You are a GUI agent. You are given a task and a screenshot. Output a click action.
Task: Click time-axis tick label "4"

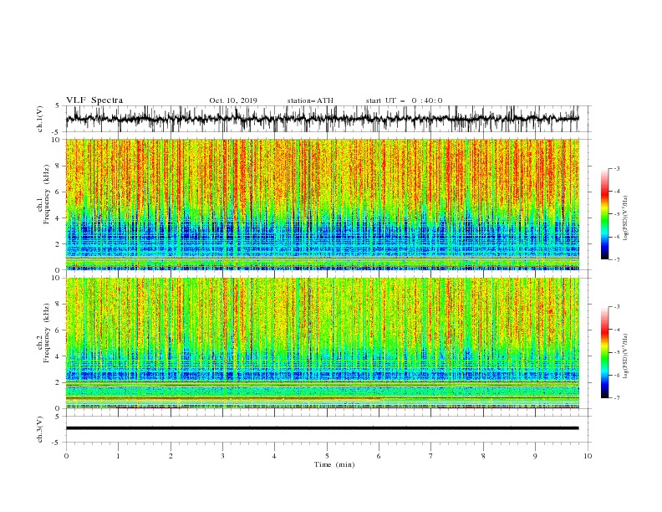point(274,456)
